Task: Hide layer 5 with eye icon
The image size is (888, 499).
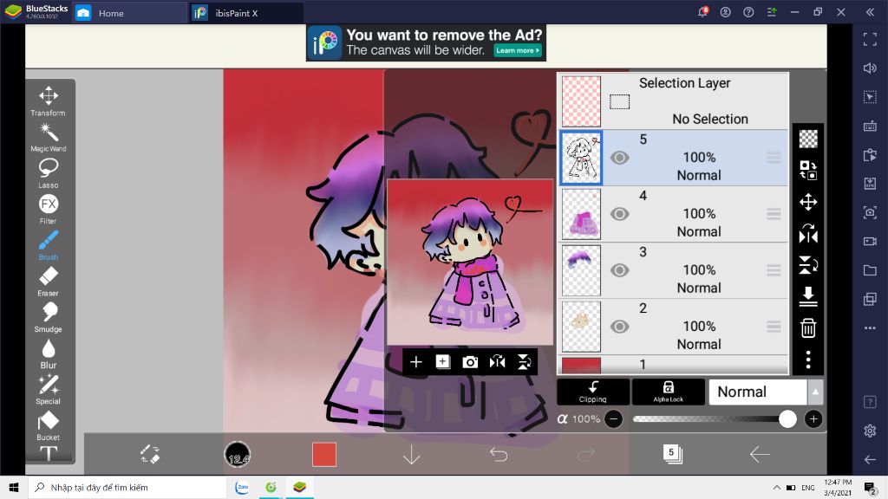Action: (x=619, y=158)
